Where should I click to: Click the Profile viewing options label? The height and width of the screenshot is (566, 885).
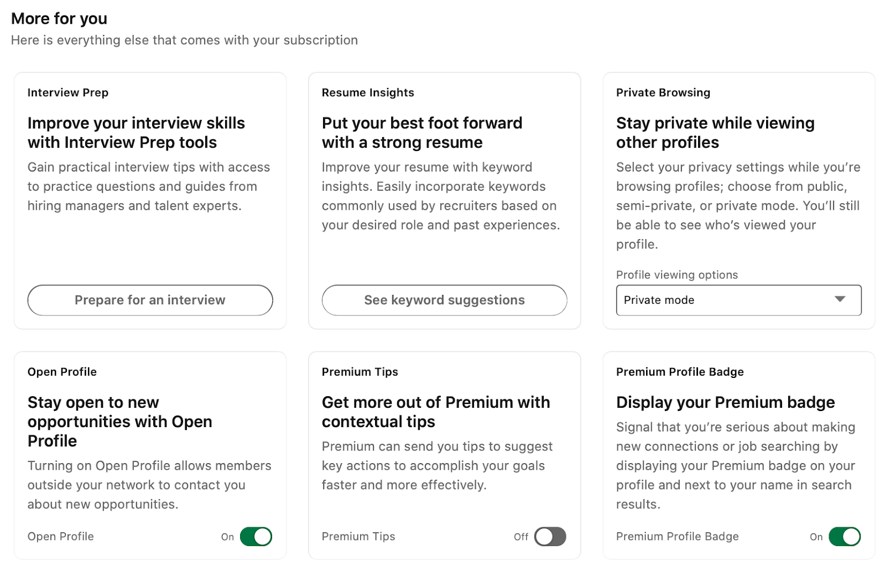tap(676, 275)
